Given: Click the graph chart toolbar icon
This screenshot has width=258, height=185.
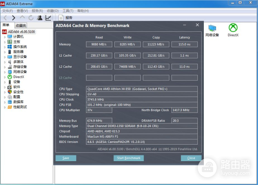Looking at the screenshot, I should coord(48,18).
